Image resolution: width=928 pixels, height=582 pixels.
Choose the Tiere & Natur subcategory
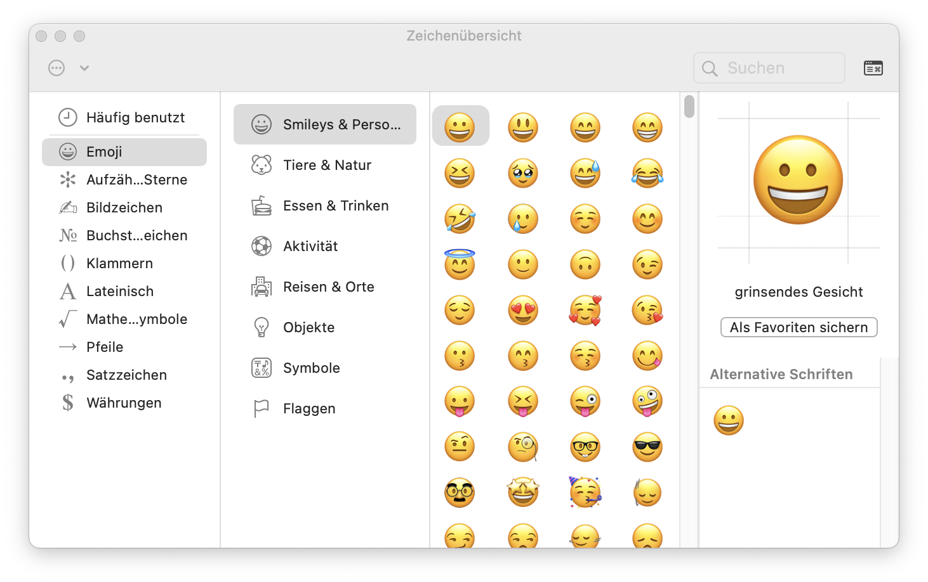(325, 165)
